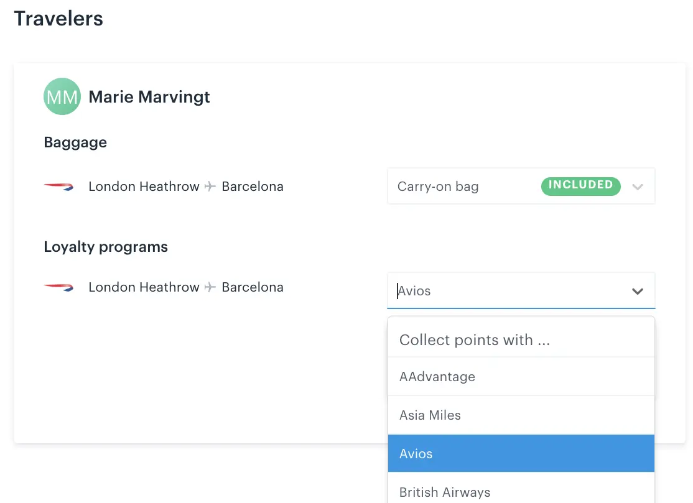Click Marie Marvingt traveler name

pos(149,97)
